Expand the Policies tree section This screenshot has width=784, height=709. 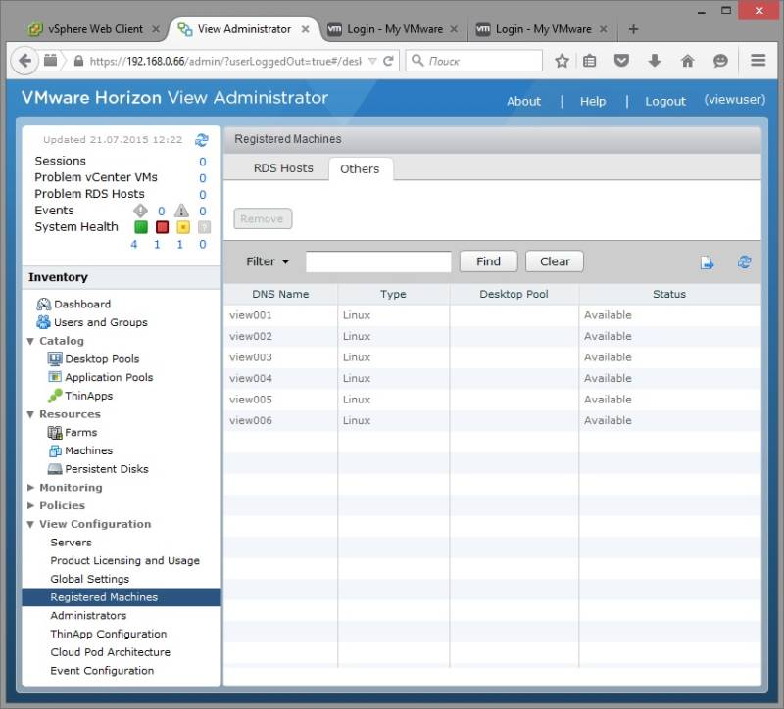coord(30,505)
